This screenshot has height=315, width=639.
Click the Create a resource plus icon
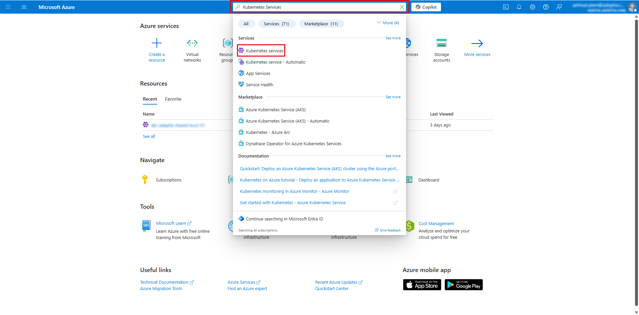(157, 43)
